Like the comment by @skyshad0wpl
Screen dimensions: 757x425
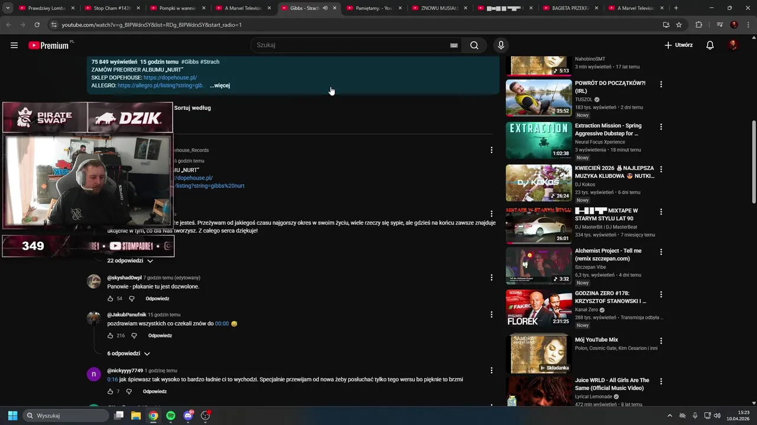pos(110,299)
